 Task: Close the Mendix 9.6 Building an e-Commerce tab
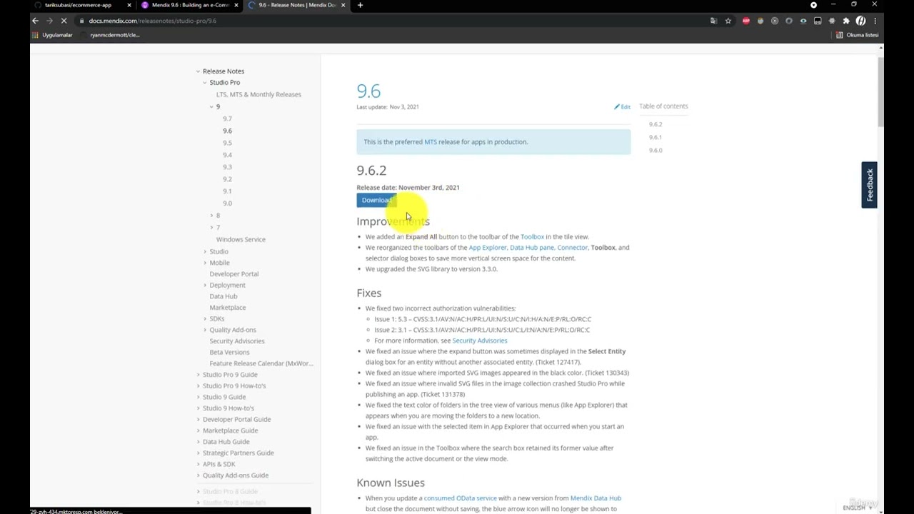click(237, 5)
